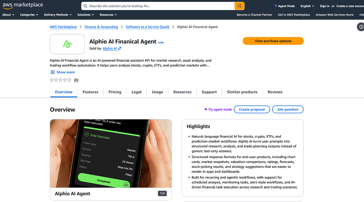This screenshot has height=202, width=364.
Task: Open the Delivery Methods dropdown
Action: pos(58,15)
